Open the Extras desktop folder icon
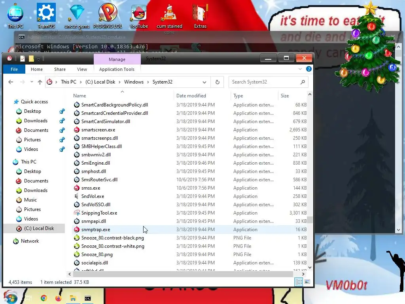This screenshot has height=304, width=405. coord(200,15)
